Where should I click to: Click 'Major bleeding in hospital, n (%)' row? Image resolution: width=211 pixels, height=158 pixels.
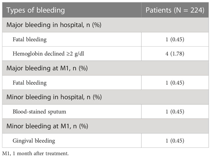[106, 25]
